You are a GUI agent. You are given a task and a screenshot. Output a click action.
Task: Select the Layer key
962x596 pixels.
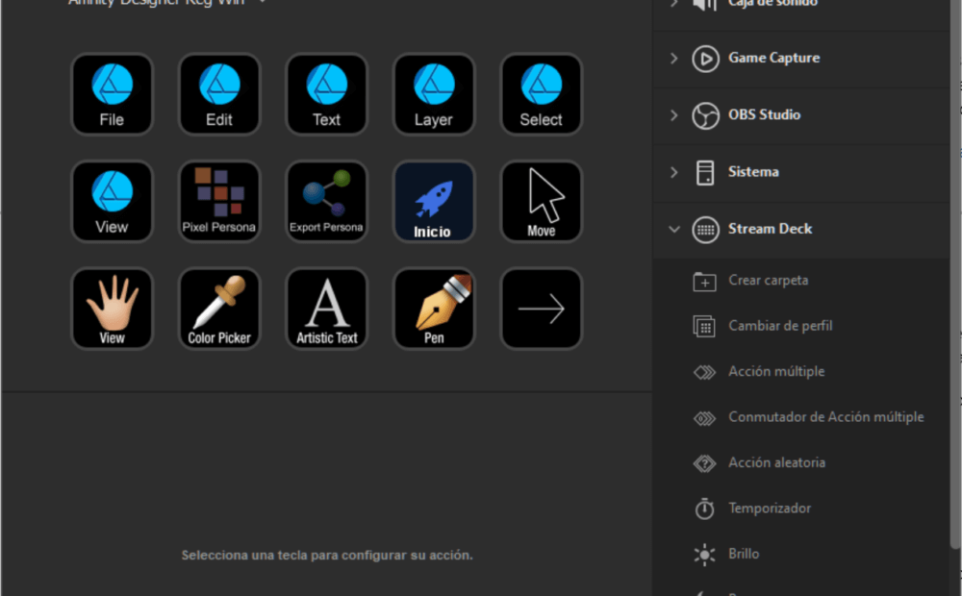434,94
